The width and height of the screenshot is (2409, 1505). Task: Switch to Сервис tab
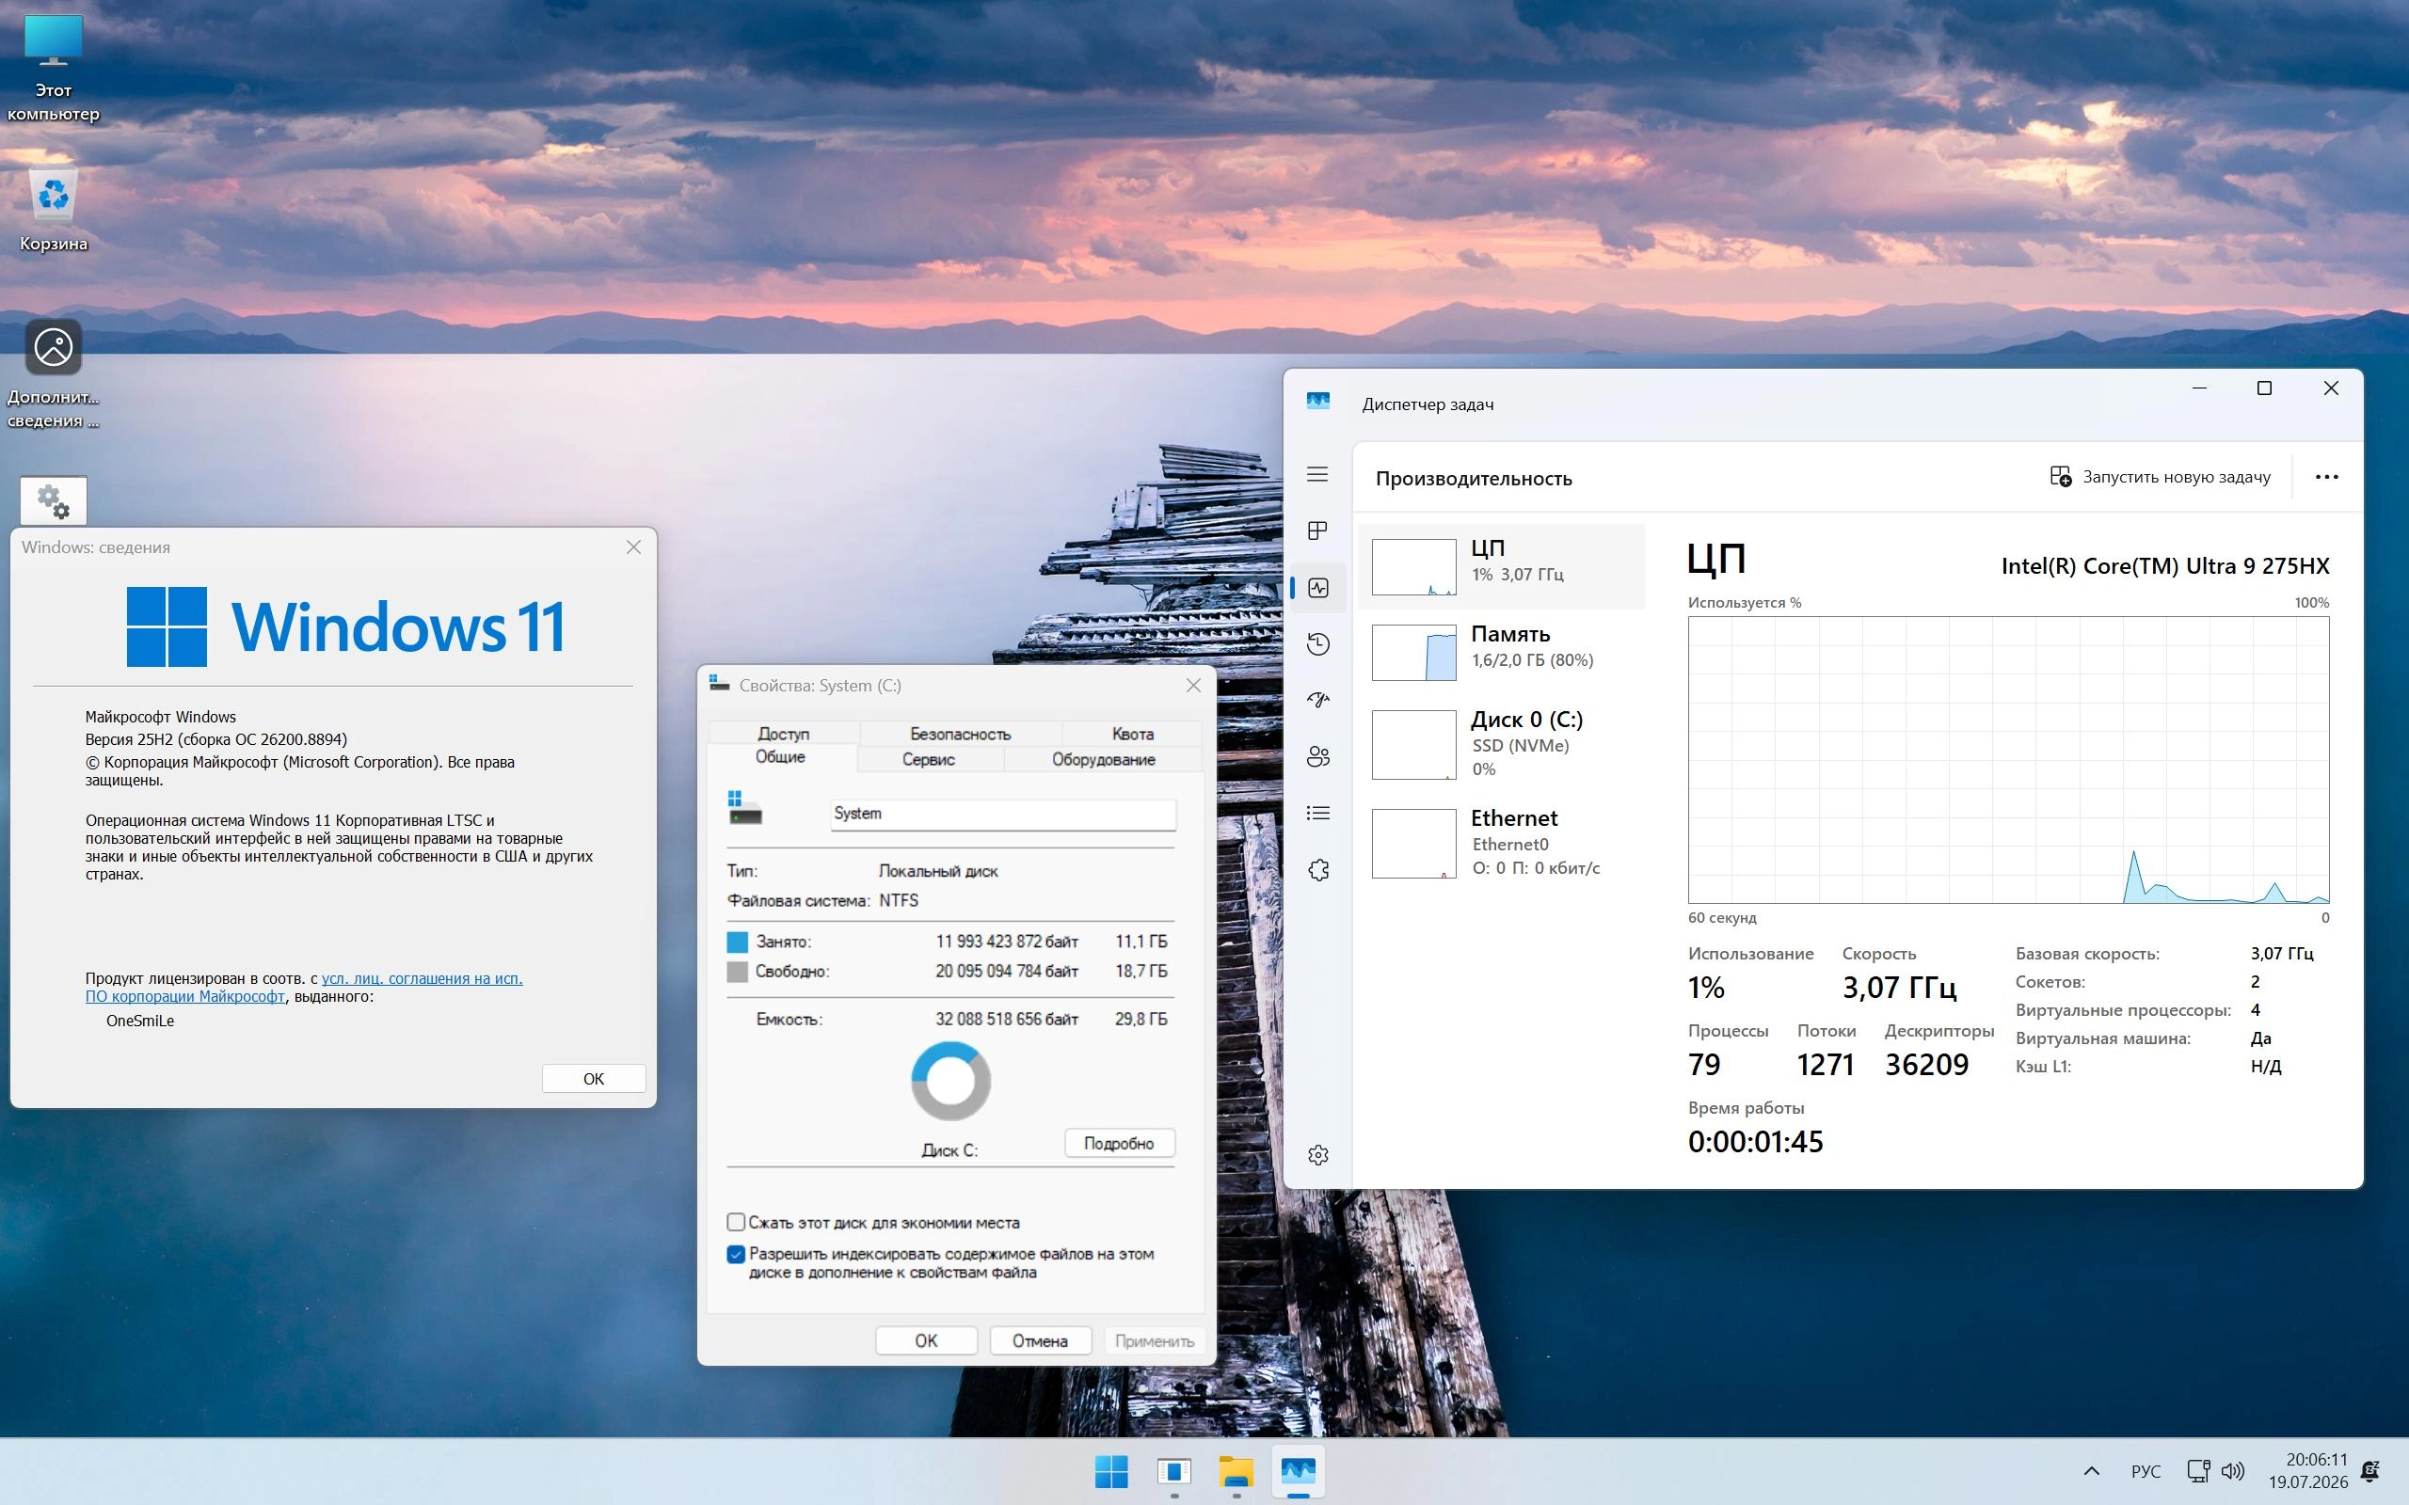pos(929,759)
